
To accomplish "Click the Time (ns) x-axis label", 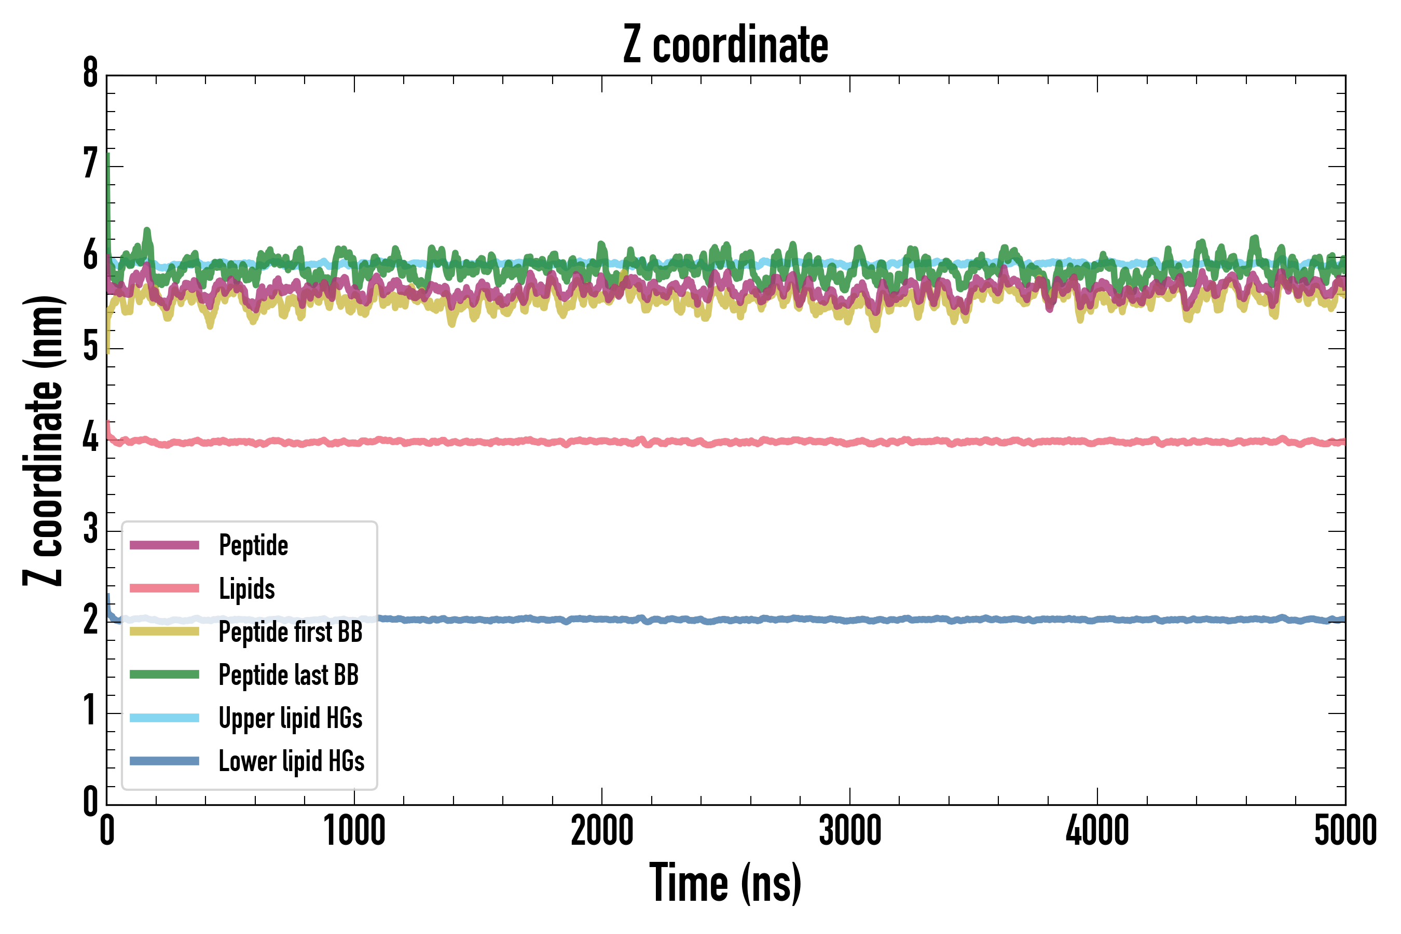I will [x=725, y=883].
